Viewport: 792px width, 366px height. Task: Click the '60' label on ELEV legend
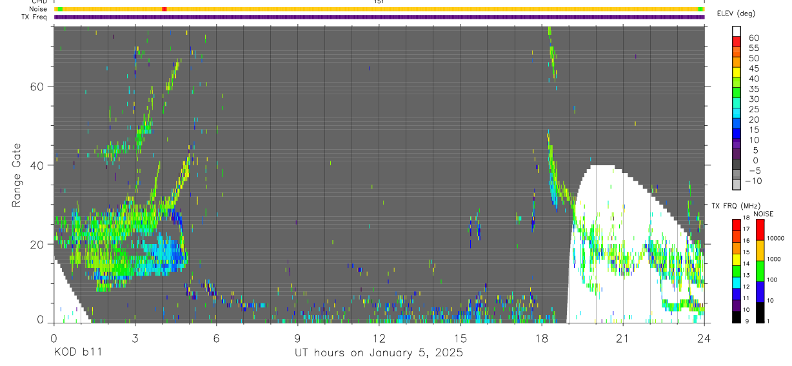pyautogui.click(x=753, y=37)
